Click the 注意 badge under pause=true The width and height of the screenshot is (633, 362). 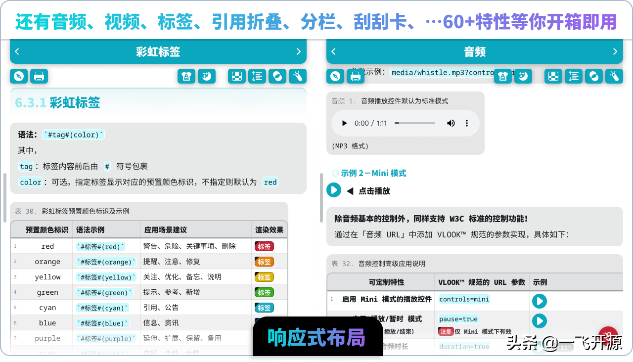[x=446, y=331]
